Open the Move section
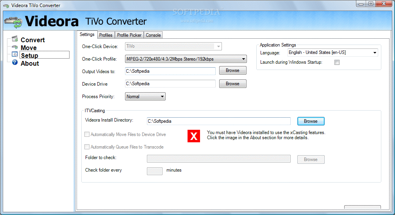395x215 pixels. [29, 48]
